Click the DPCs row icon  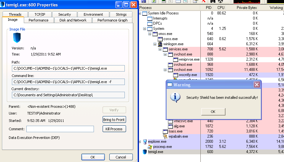click(150, 23)
